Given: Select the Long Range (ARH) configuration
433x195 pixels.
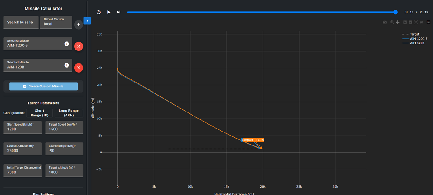Looking at the screenshot, I should (68, 113).
